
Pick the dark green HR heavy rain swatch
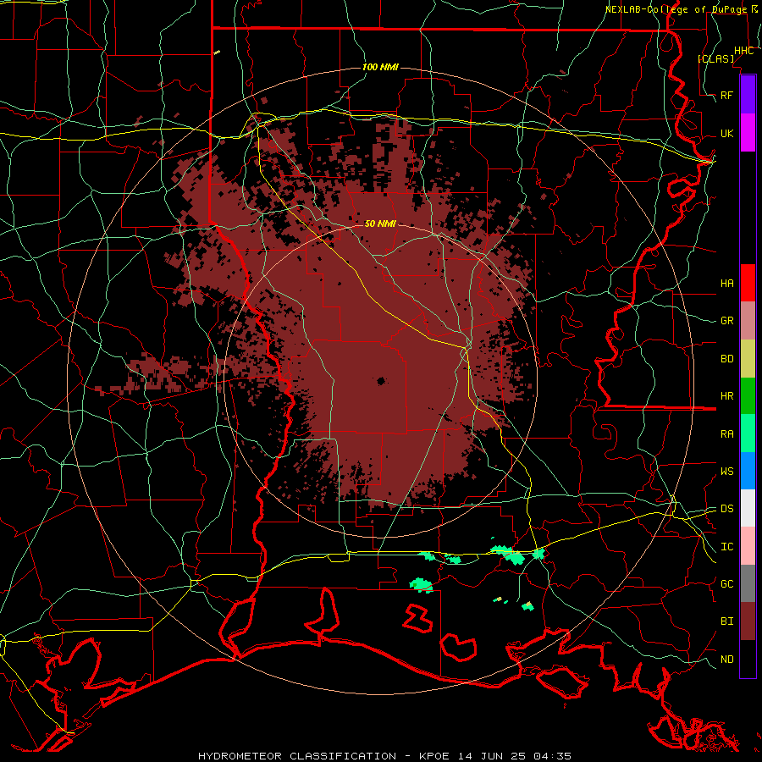[x=748, y=396]
